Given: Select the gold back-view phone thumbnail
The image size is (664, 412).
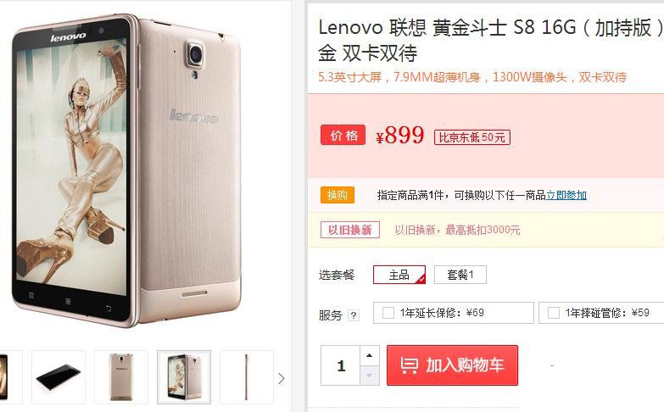Looking at the screenshot, I should (x=121, y=377).
